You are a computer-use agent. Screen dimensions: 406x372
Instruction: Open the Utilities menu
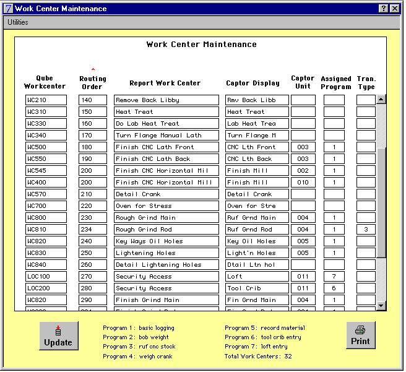coord(18,22)
